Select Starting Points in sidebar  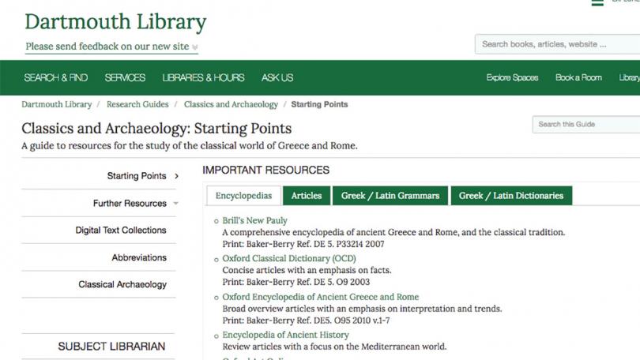click(137, 176)
